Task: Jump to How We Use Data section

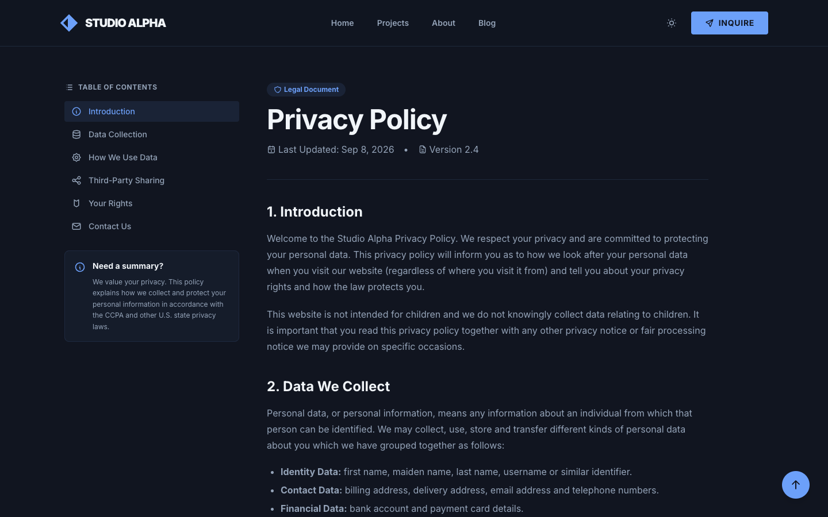Action: pyautogui.click(x=152, y=157)
